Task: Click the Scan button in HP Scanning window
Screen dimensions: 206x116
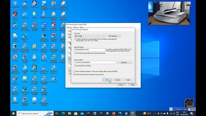Action: [121, 85]
